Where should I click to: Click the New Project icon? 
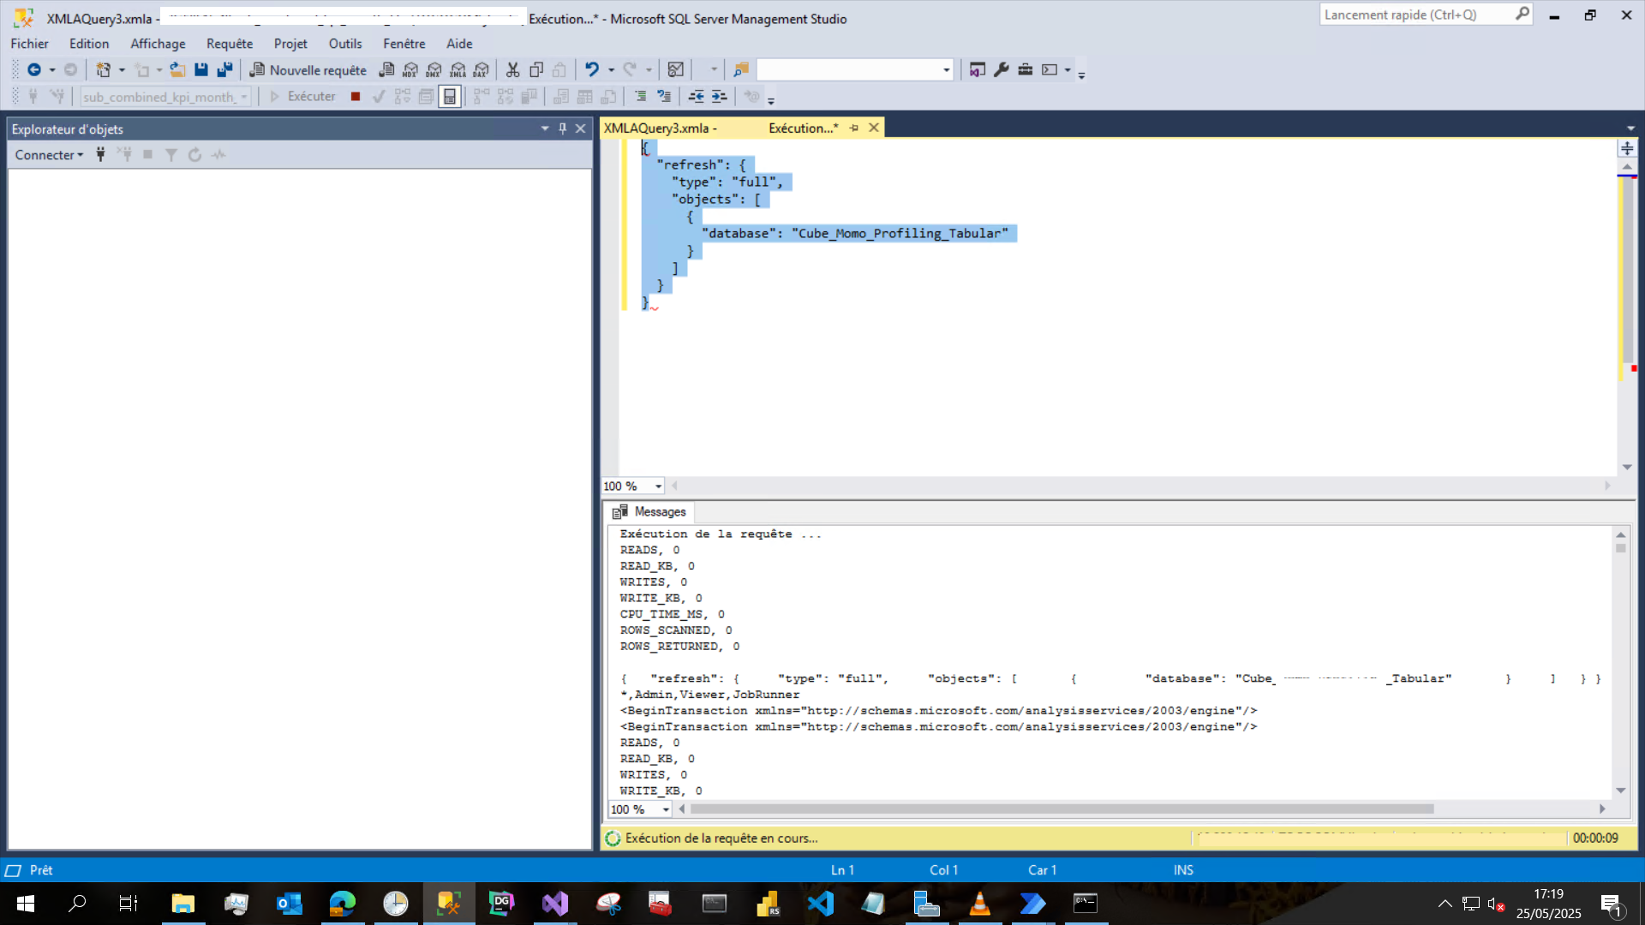click(104, 69)
